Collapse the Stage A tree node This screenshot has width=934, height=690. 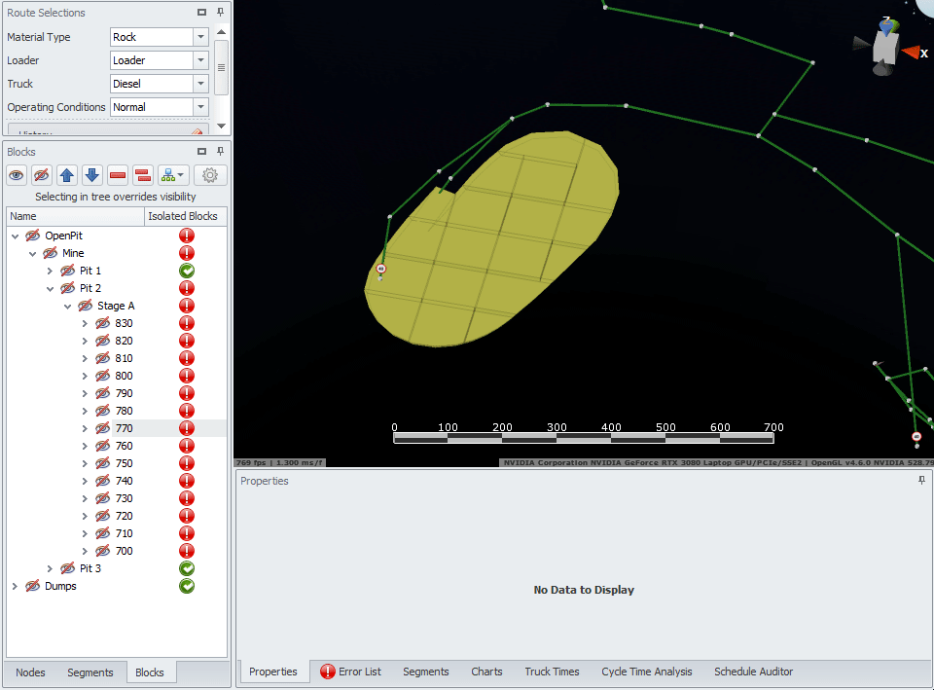point(68,306)
